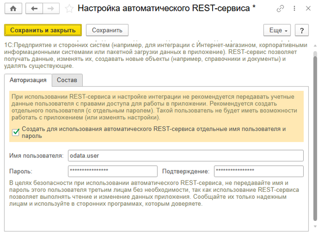Uncheck the separate username and password checkbox
This screenshot has width=318, height=237.
16,132
